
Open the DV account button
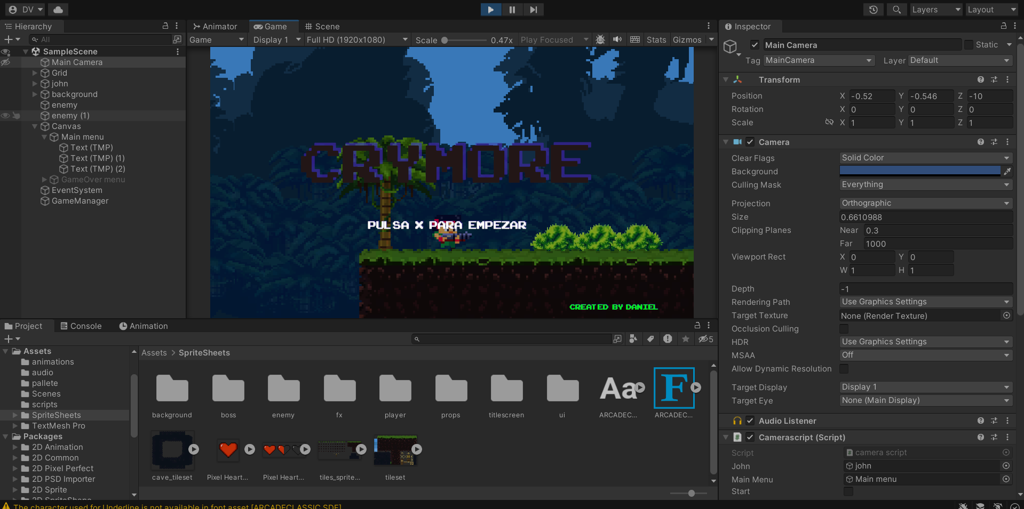coord(26,10)
